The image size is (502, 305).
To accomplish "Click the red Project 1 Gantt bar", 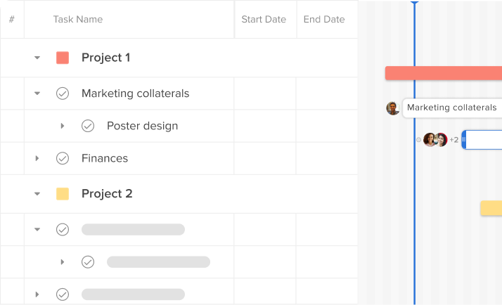I will [x=444, y=73].
